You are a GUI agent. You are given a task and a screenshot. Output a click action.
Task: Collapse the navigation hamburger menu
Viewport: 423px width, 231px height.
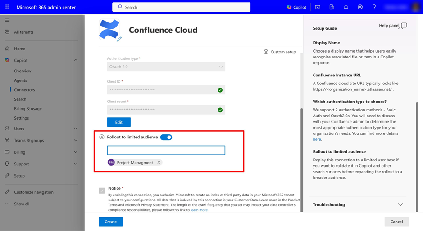click(7, 20)
